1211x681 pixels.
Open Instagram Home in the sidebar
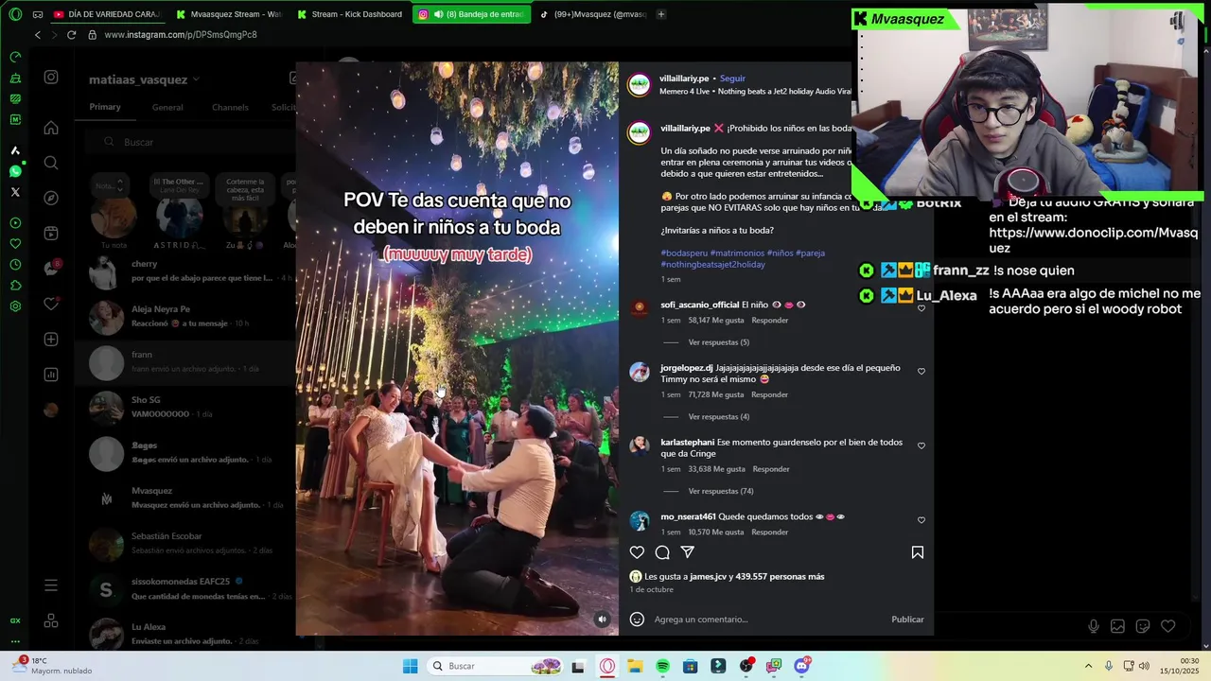point(51,128)
